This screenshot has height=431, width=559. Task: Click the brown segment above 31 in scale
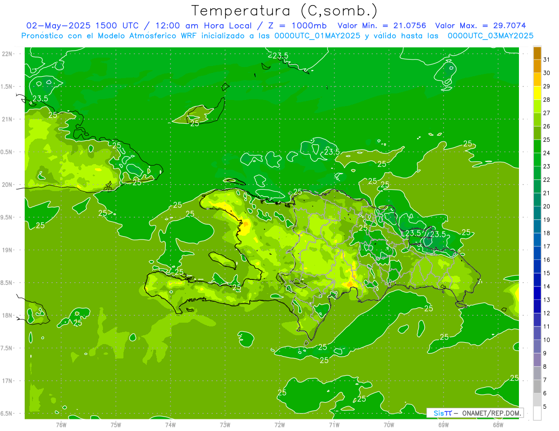point(537,53)
